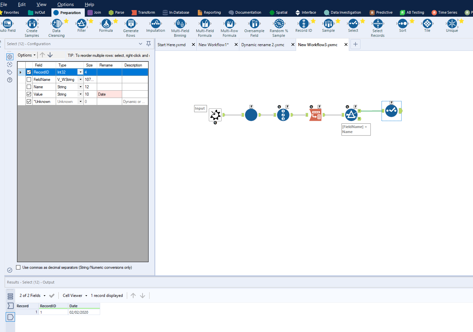Open the Type dropdown for the Value field
This screenshot has width=473, height=332.
[x=80, y=94]
